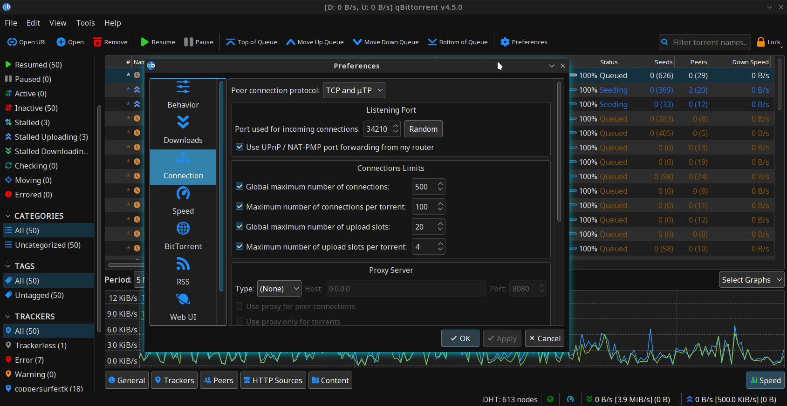Move torrent to Top of Queue
Screen dimensions: 787x406
(x=252, y=42)
